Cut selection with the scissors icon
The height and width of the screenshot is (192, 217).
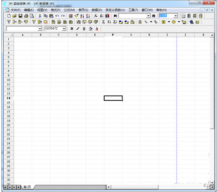tap(40, 16)
